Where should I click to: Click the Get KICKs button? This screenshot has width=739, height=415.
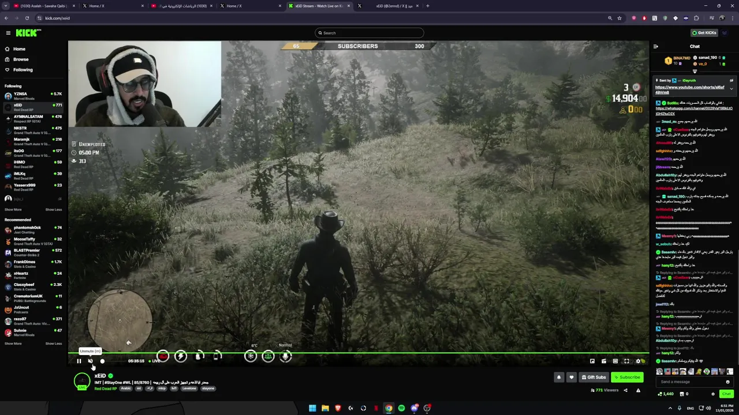pos(704,33)
